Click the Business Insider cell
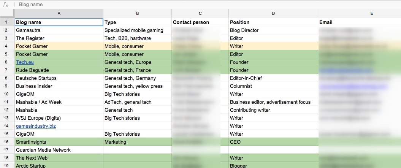The height and width of the screenshot is (168, 401). [x=59, y=86]
